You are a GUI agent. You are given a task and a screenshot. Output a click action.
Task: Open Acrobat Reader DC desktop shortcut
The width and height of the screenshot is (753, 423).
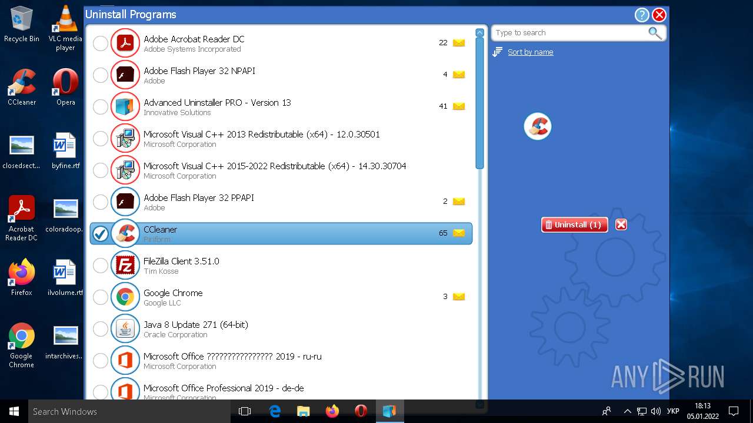click(x=22, y=218)
